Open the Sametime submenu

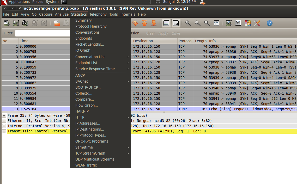pyautogui.click(x=100, y=147)
